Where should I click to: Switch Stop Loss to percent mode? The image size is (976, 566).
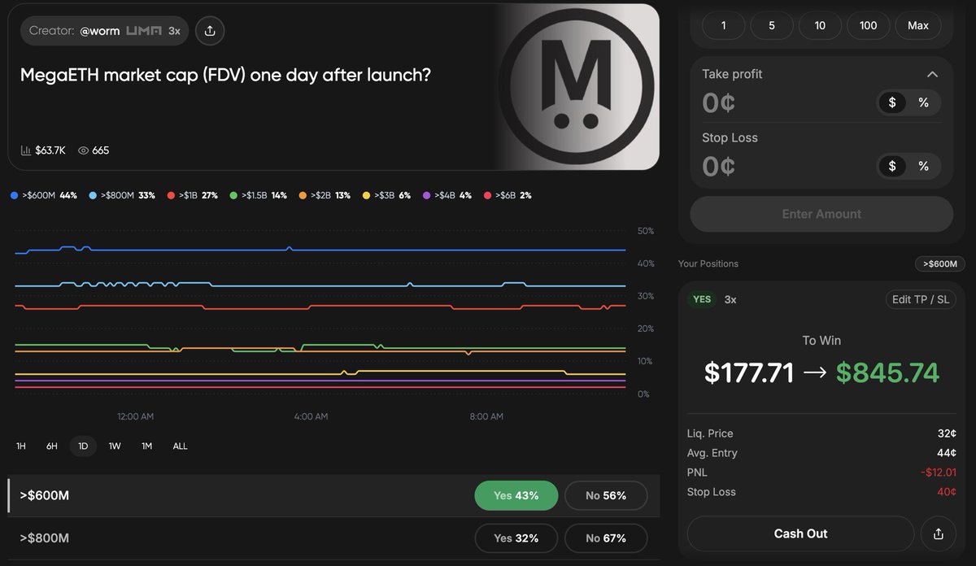[x=923, y=166]
